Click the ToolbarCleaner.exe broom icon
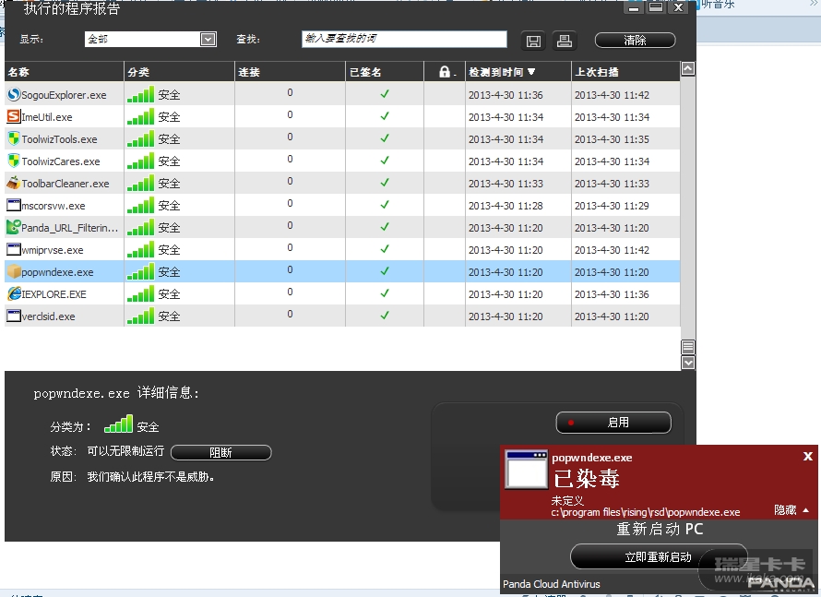Viewport: 821px width, 597px height. pyautogui.click(x=14, y=183)
